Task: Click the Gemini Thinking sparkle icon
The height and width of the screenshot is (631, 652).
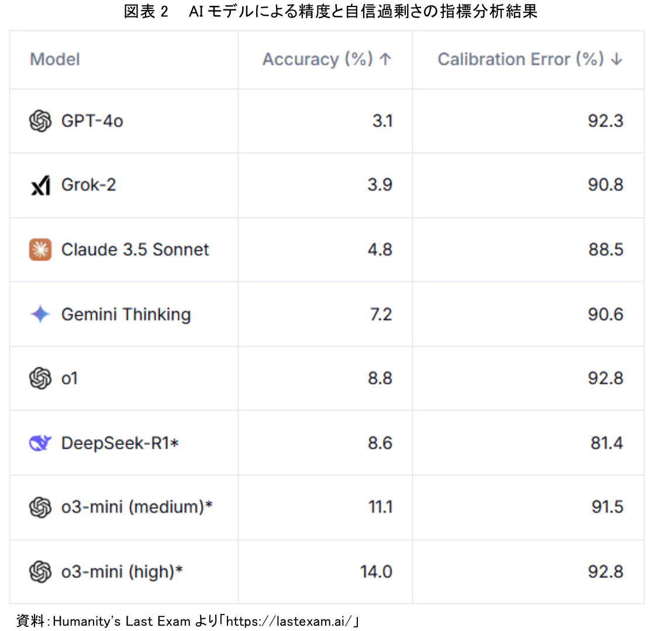Action: point(40,314)
